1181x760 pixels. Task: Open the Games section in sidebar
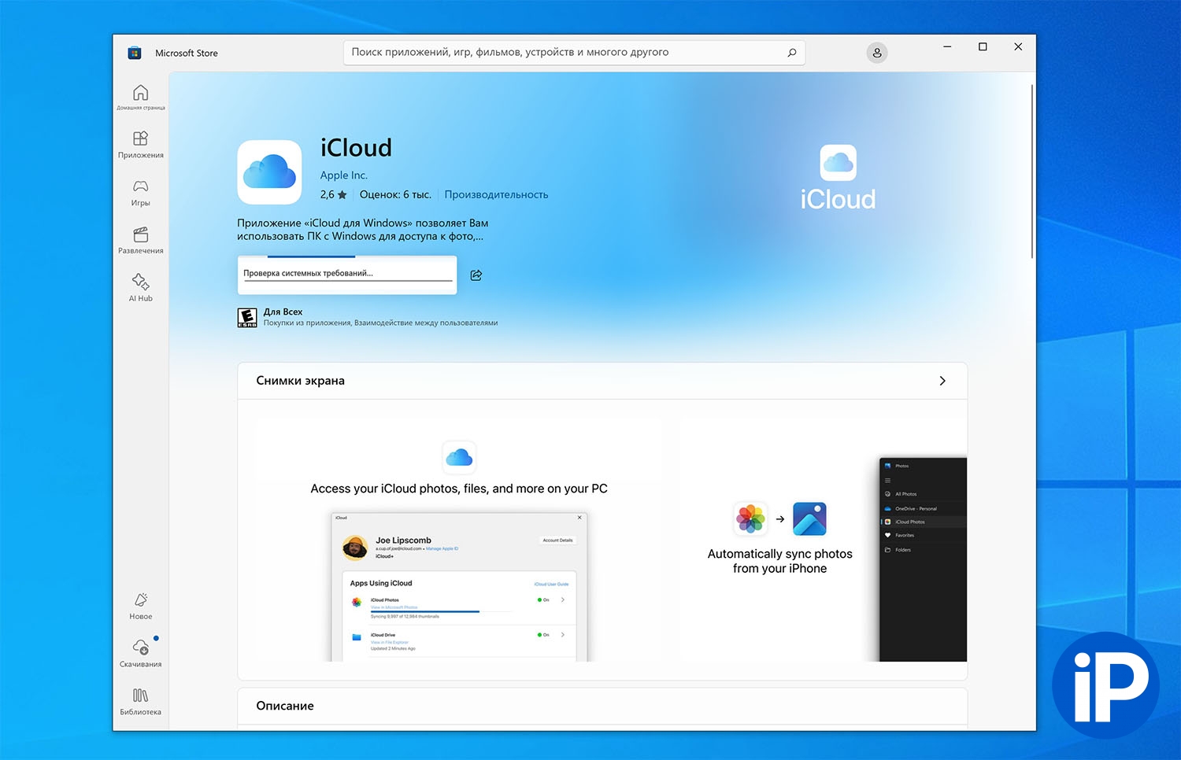pos(140,192)
